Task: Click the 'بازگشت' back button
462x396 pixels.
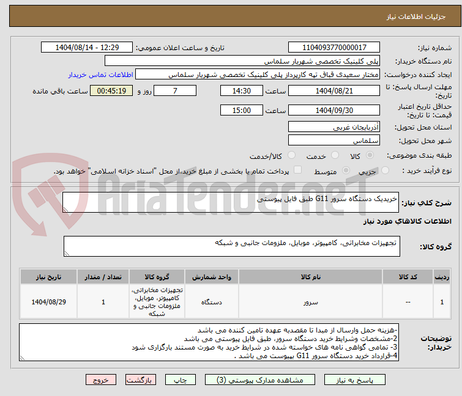Action: (x=141, y=380)
